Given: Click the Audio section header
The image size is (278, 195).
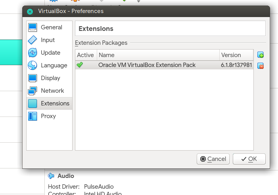Looking at the screenshot, I should point(65,176).
